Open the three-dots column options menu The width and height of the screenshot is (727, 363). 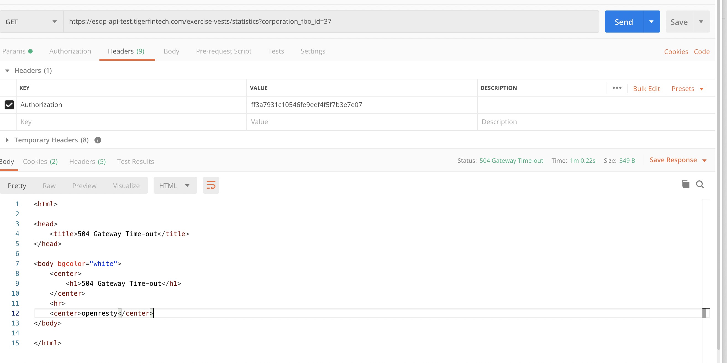[617, 88]
